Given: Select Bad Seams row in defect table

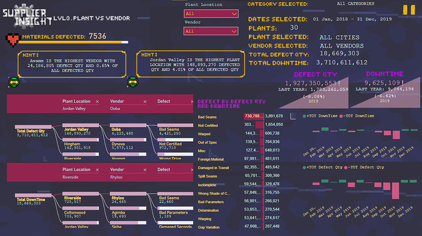Looking at the screenshot, I should (x=240, y=117).
